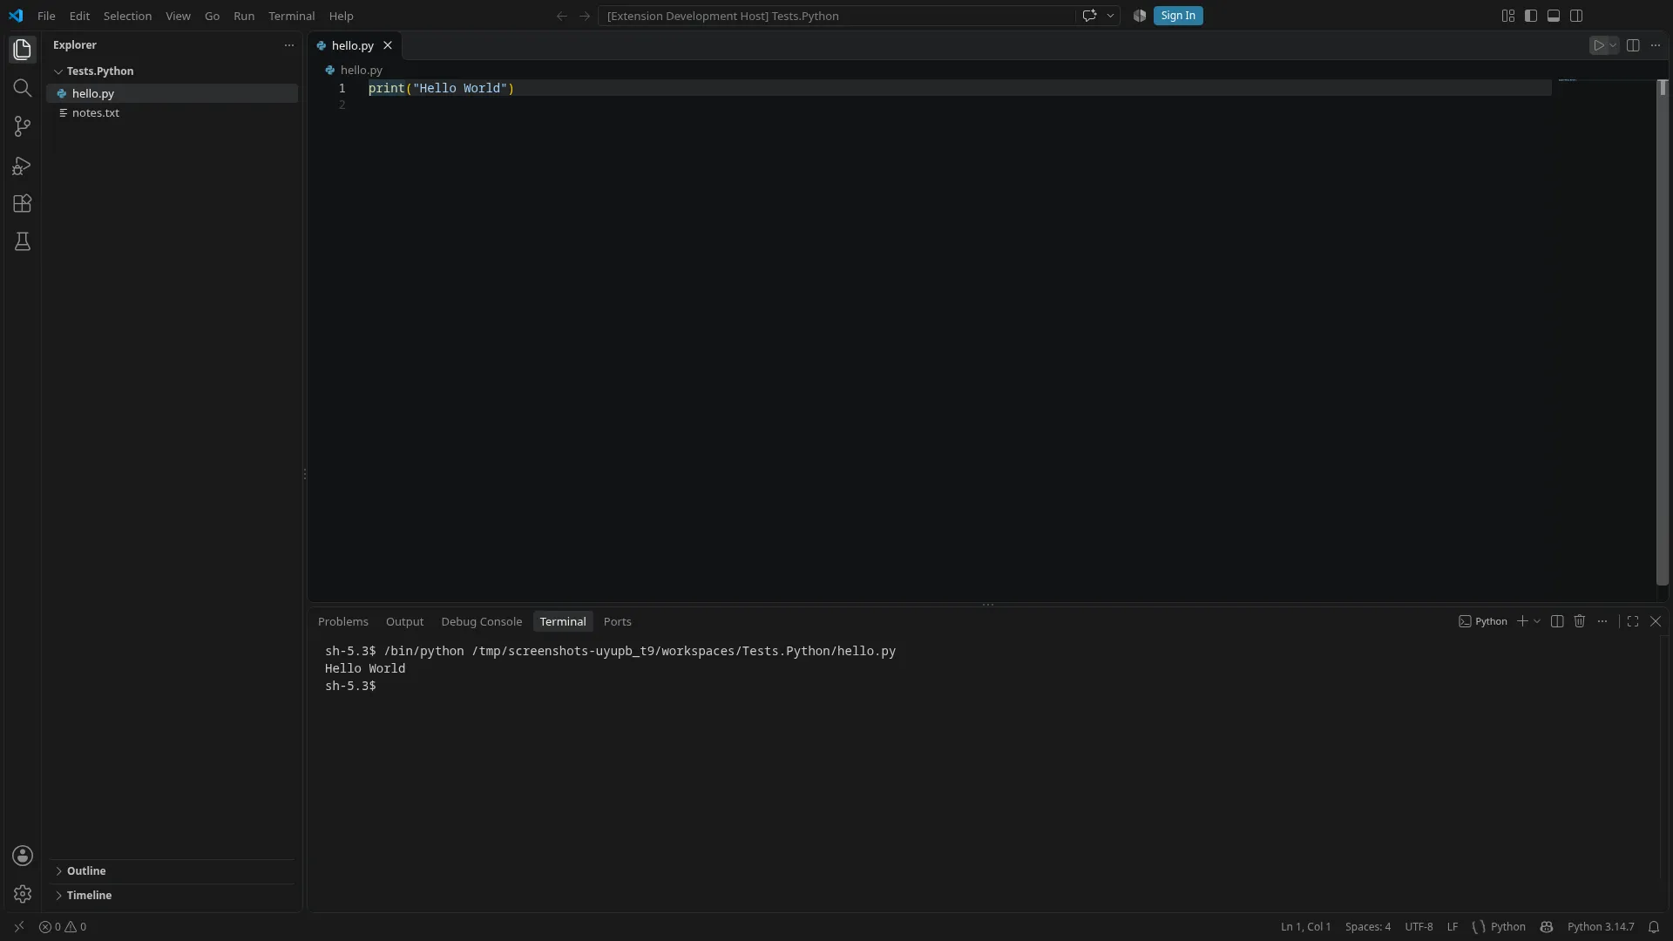Open new terminal launch profile dropdown
The width and height of the screenshot is (1673, 941).
click(x=1537, y=621)
